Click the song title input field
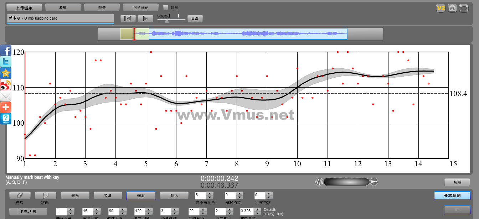 click(x=60, y=18)
